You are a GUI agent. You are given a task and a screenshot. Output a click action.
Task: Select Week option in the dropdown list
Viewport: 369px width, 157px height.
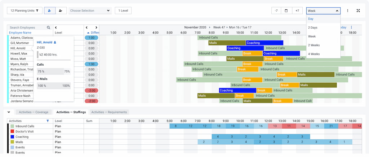(x=323, y=36)
